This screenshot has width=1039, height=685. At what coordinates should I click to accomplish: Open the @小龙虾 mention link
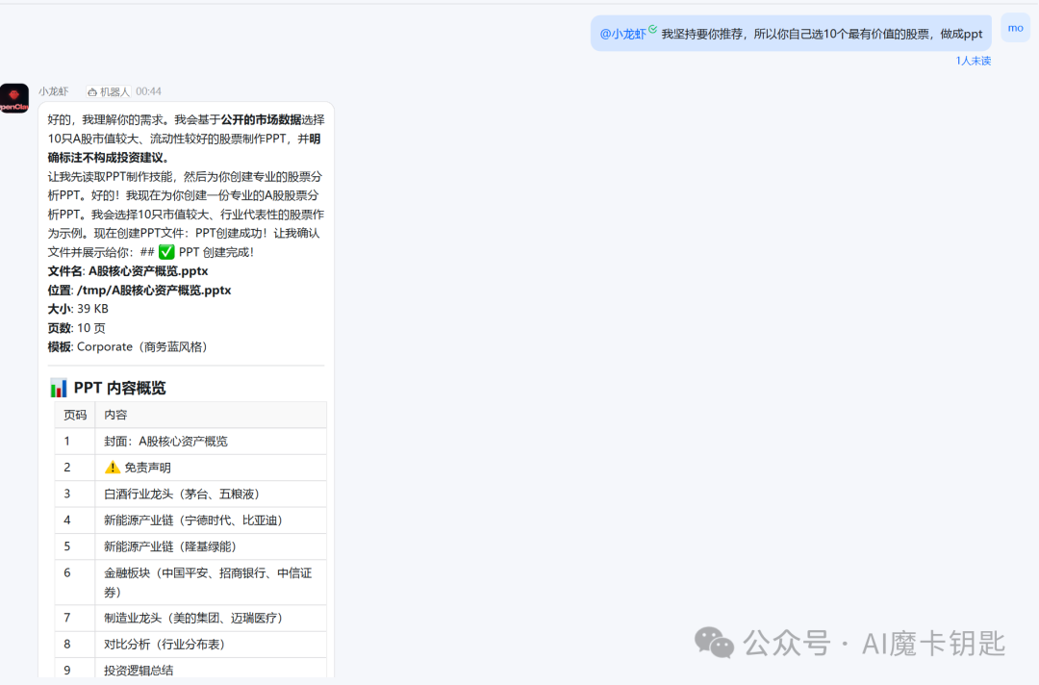(x=622, y=34)
